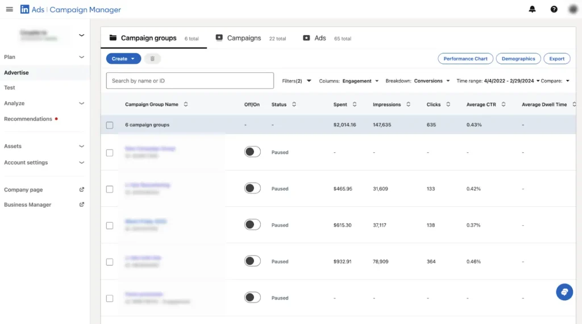Sort by Average Dwell Time column

574,104
